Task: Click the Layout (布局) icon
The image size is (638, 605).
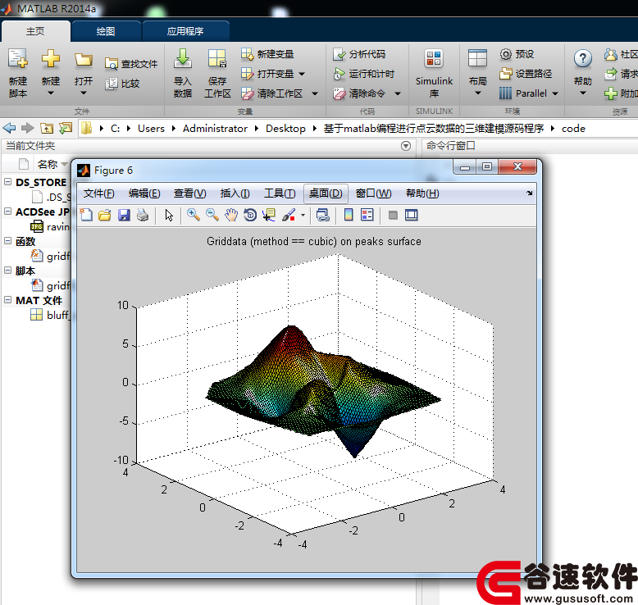Action: 477,58
